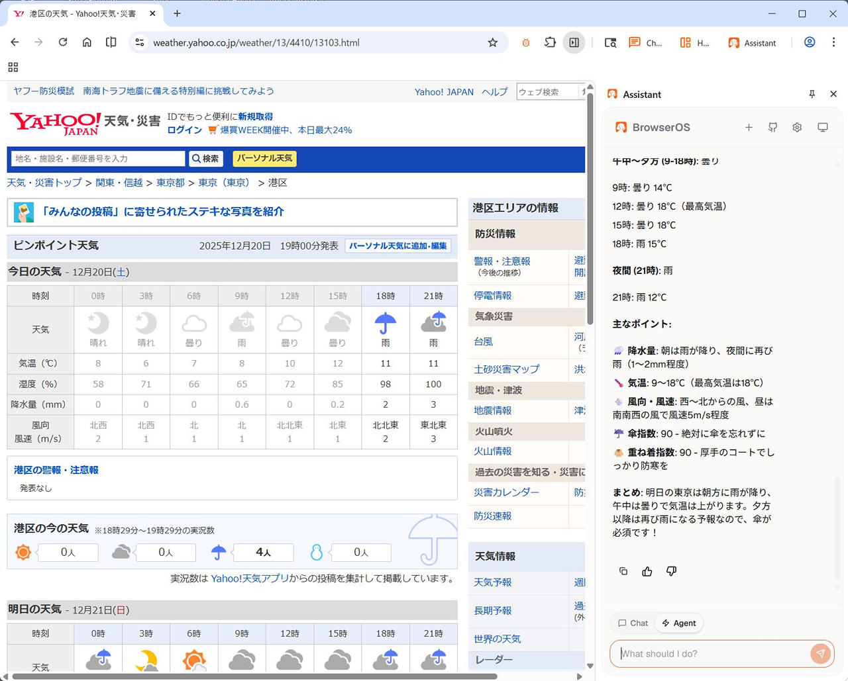Image resolution: width=848 pixels, height=681 pixels.
Task: Bookmark this page with star icon
Action: pos(492,42)
